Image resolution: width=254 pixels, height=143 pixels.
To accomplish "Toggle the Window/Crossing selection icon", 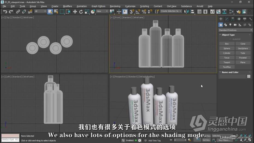I will click(68, 11).
